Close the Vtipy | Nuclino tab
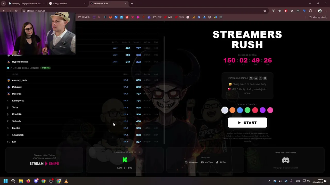 pyautogui.click(x=85, y=4)
